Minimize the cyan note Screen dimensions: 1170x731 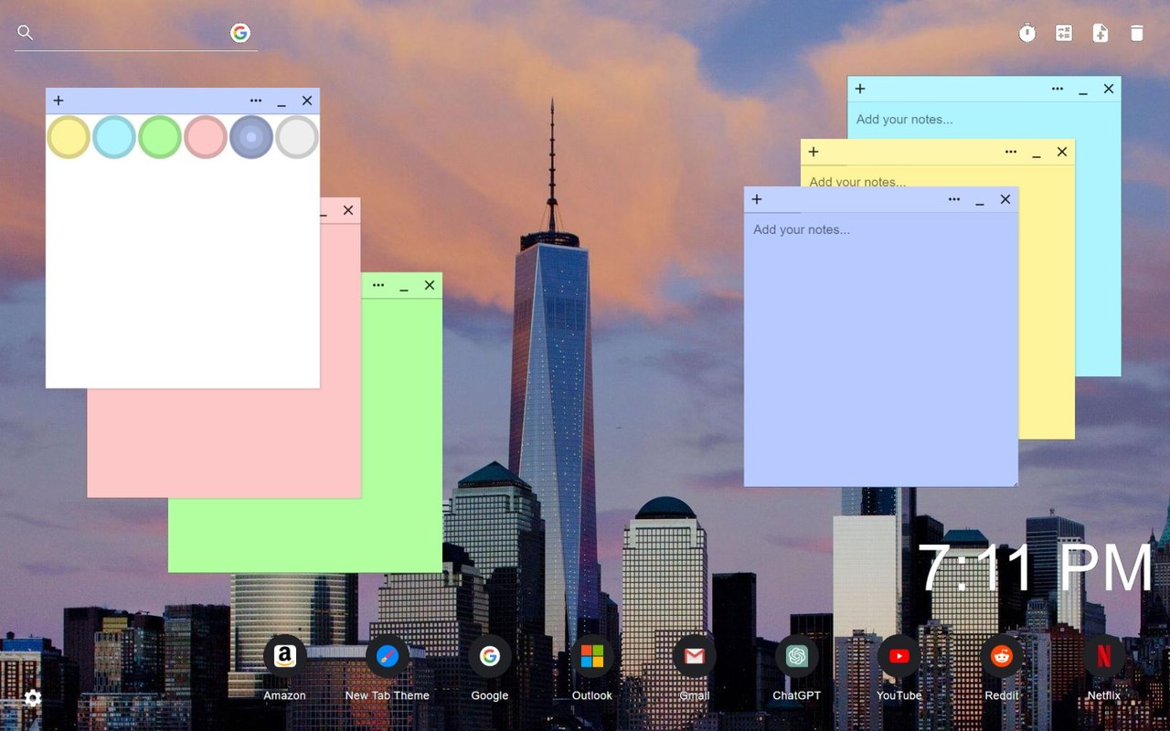1083,90
